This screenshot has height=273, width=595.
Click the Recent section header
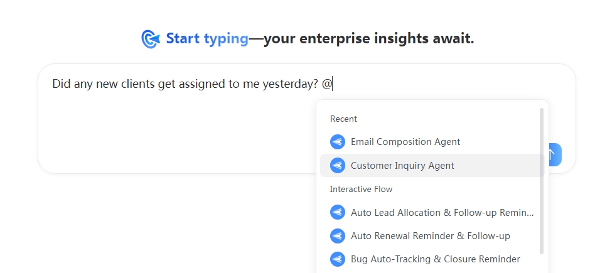pyautogui.click(x=343, y=119)
